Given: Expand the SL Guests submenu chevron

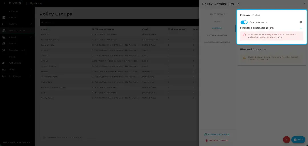Looking at the screenshot, I should 31,76.
